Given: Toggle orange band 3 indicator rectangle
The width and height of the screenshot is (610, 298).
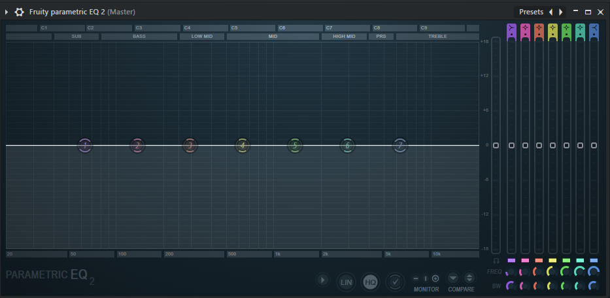Looking at the screenshot, I should pyautogui.click(x=539, y=260).
